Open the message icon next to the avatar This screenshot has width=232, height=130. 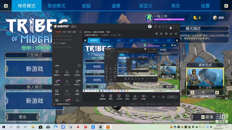[x=155, y=27]
